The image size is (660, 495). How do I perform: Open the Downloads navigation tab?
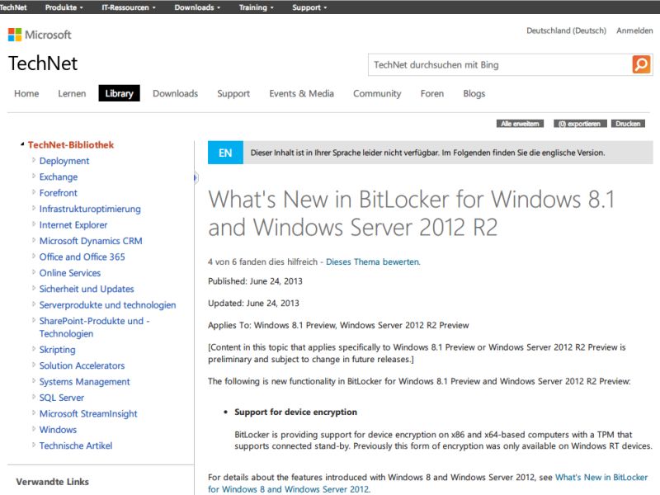coord(175,93)
